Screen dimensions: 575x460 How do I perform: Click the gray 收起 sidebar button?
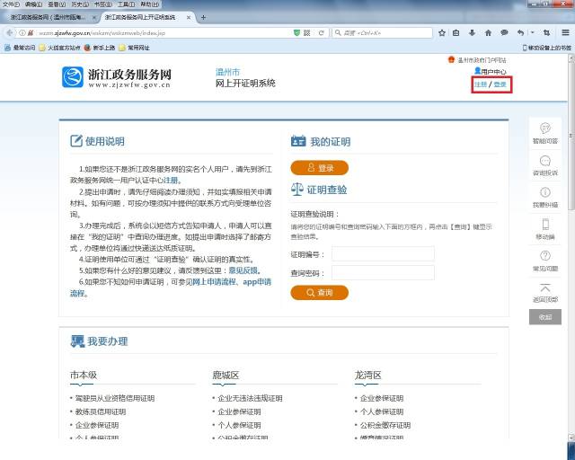[x=545, y=317]
